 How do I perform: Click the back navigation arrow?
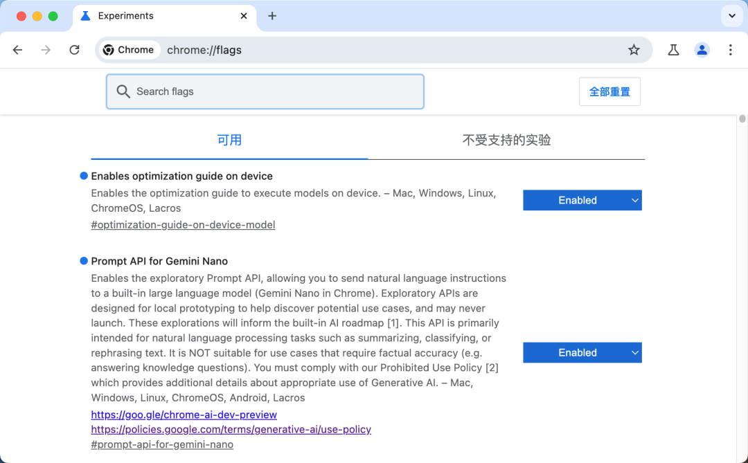coord(17,50)
